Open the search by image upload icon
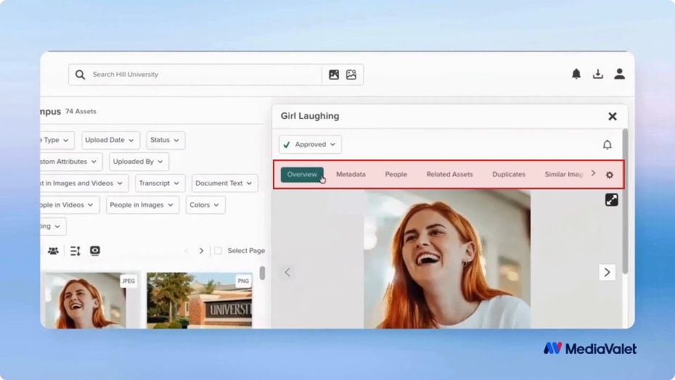 (x=334, y=75)
